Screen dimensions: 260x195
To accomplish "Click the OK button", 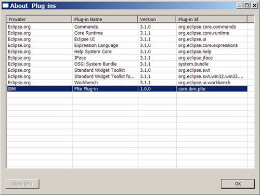I will (238, 184).
